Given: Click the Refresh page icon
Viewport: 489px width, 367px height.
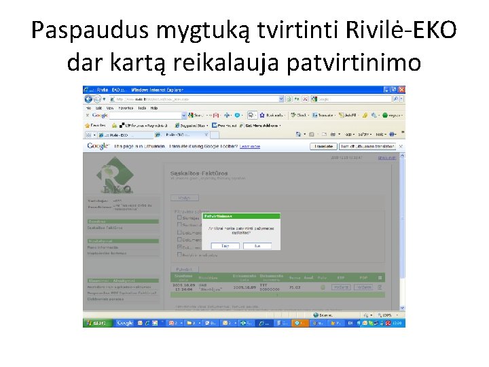Looking at the screenshot, I should 297,99.
